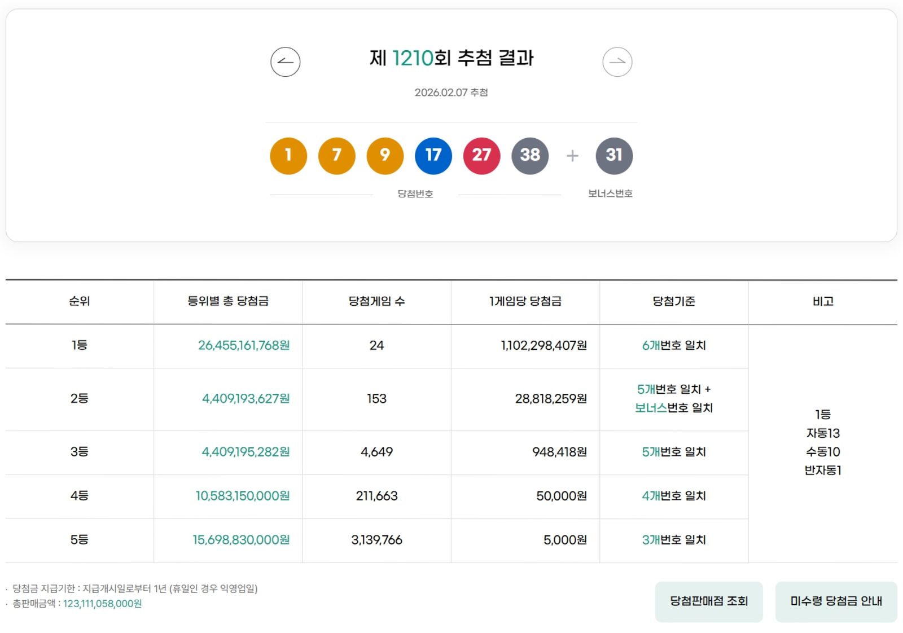Select the yellow number 1 lottery ball
The image size is (903, 633).
288,156
